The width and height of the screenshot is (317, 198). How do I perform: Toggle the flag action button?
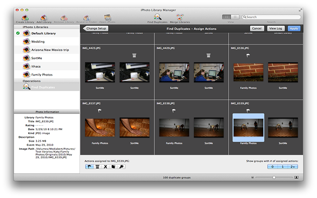tap(89, 167)
